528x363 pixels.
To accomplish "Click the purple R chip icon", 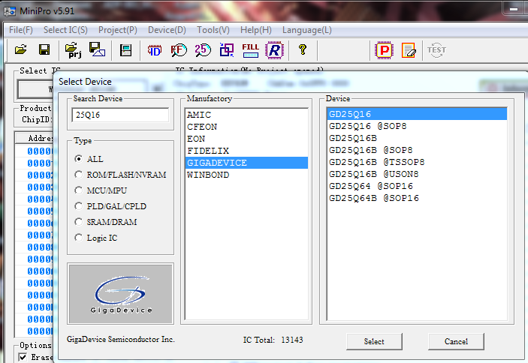I will [x=274, y=50].
